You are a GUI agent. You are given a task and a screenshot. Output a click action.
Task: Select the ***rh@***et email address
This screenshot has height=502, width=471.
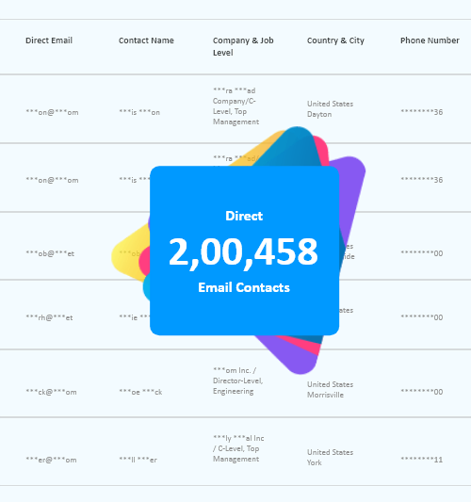click(49, 317)
